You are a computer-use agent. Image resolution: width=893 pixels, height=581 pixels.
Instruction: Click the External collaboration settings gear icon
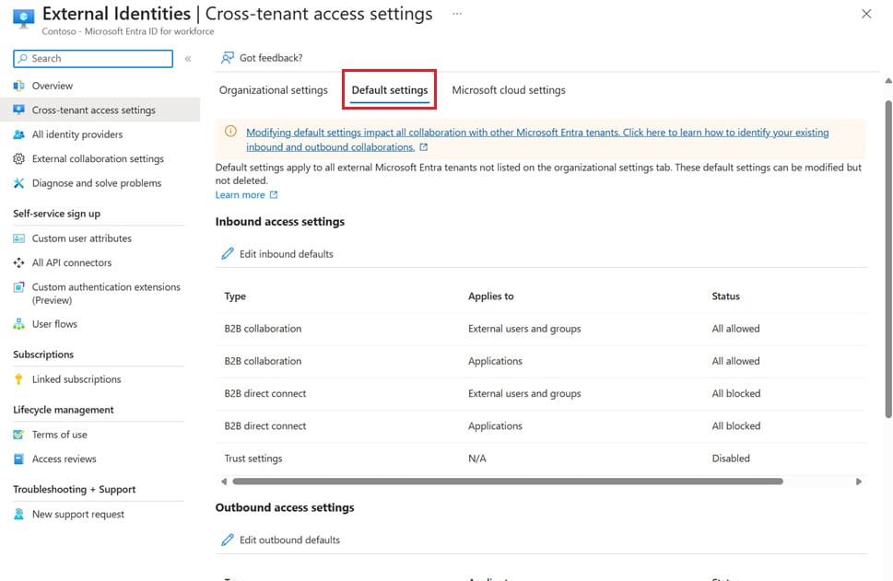(18, 158)
